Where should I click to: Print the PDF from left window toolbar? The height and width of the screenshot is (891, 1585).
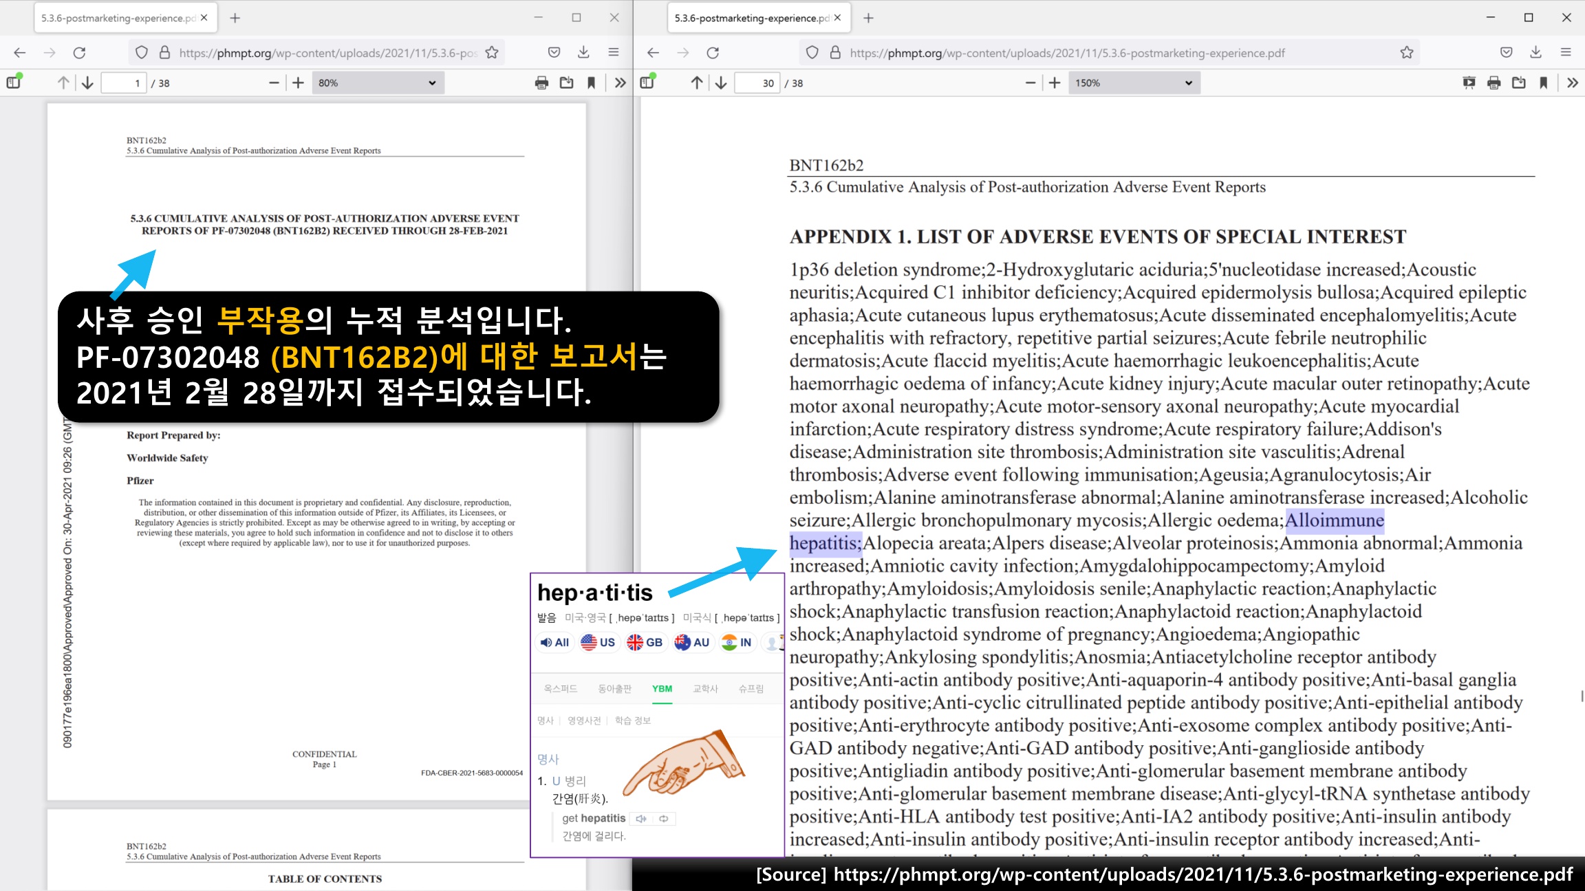[x=541, y=82]
